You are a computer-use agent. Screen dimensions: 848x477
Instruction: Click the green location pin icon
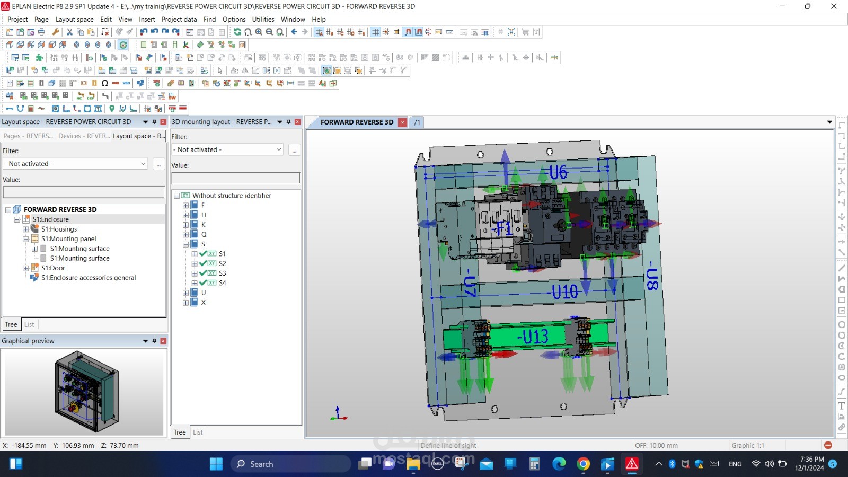pos(112,109)
